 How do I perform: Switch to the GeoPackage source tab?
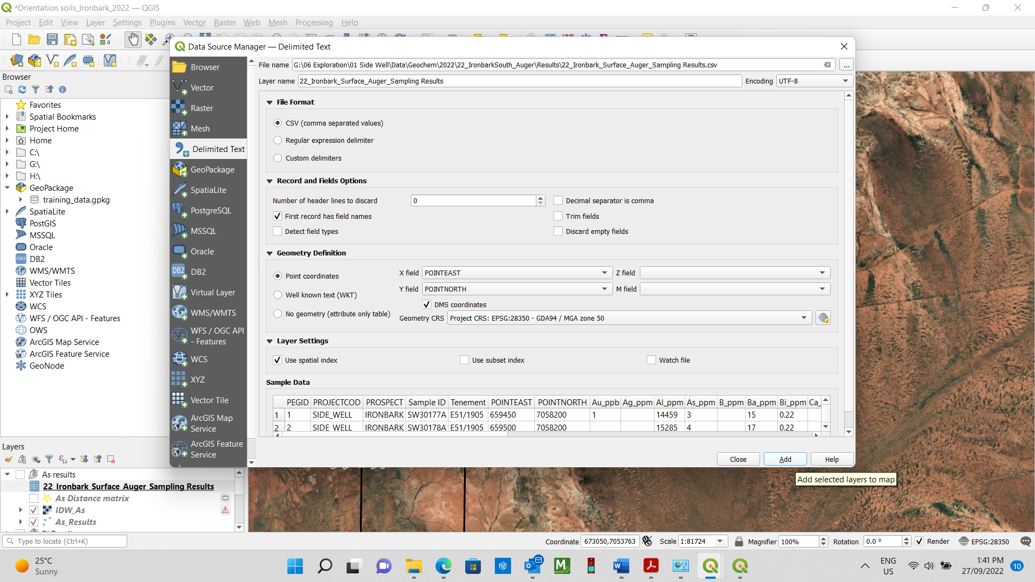coord(212,169)
